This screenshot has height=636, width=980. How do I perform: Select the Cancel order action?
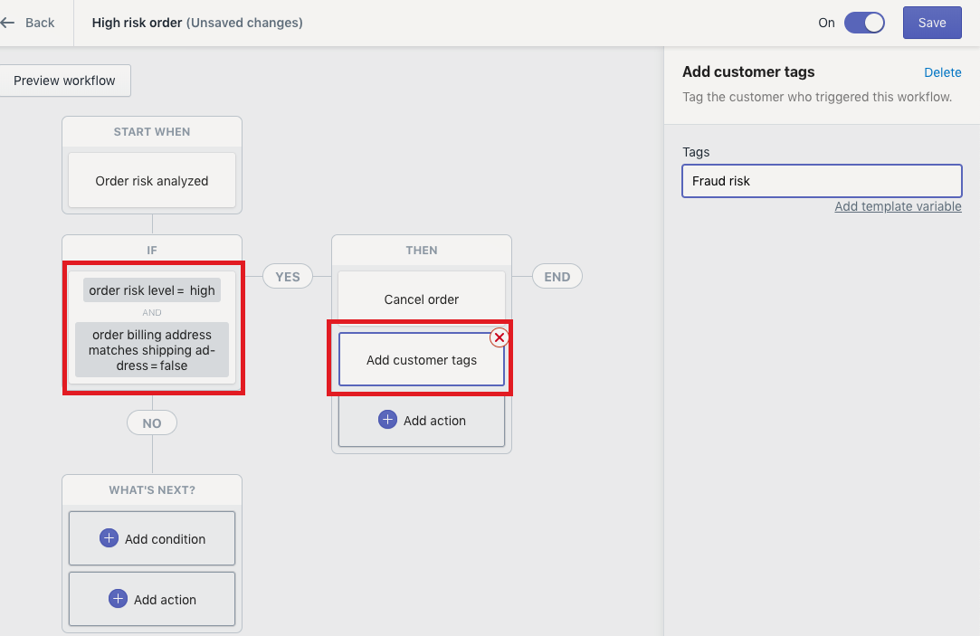tap(422, 299)
